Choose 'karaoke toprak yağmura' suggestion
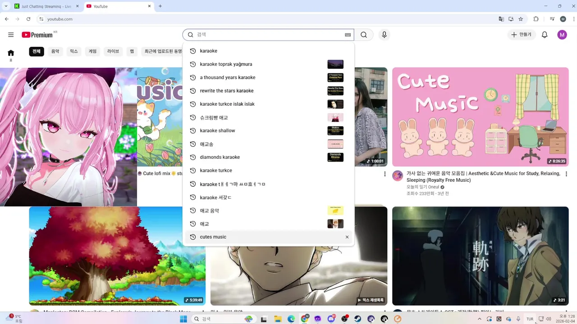Screen dimensions: 577x324 (268, 64)
